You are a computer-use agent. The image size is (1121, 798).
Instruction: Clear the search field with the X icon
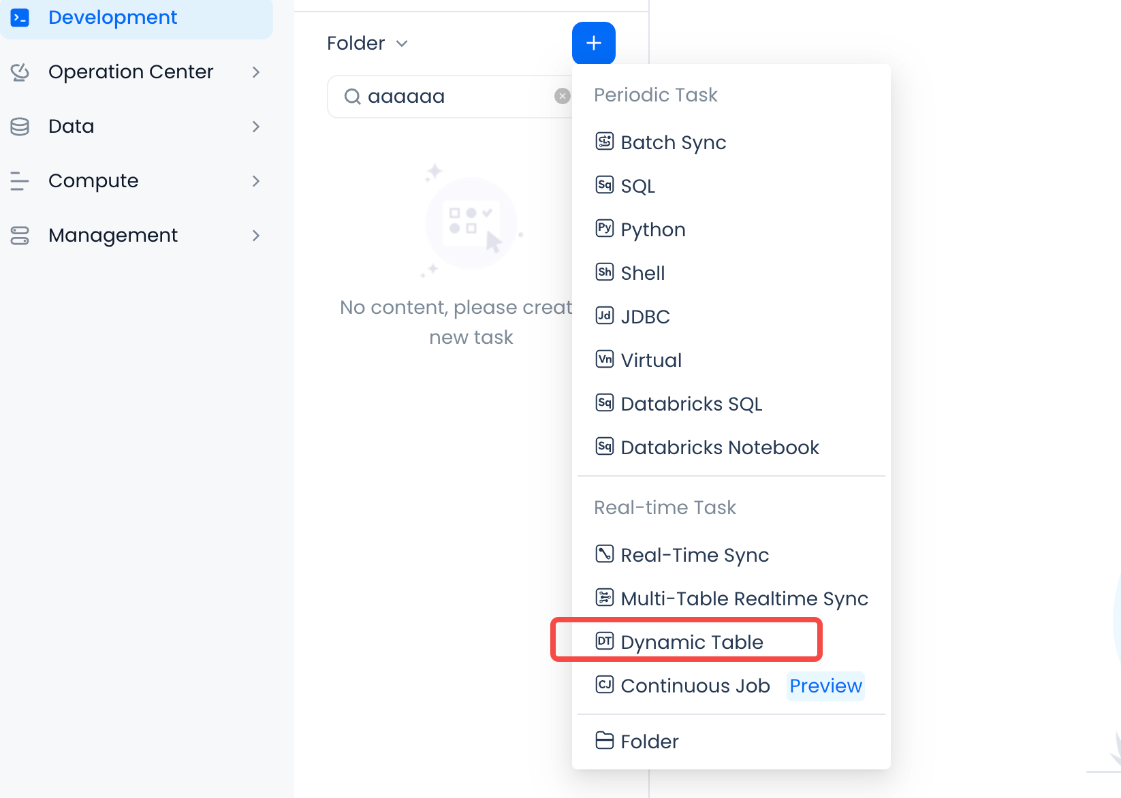(x=562, y=96)
